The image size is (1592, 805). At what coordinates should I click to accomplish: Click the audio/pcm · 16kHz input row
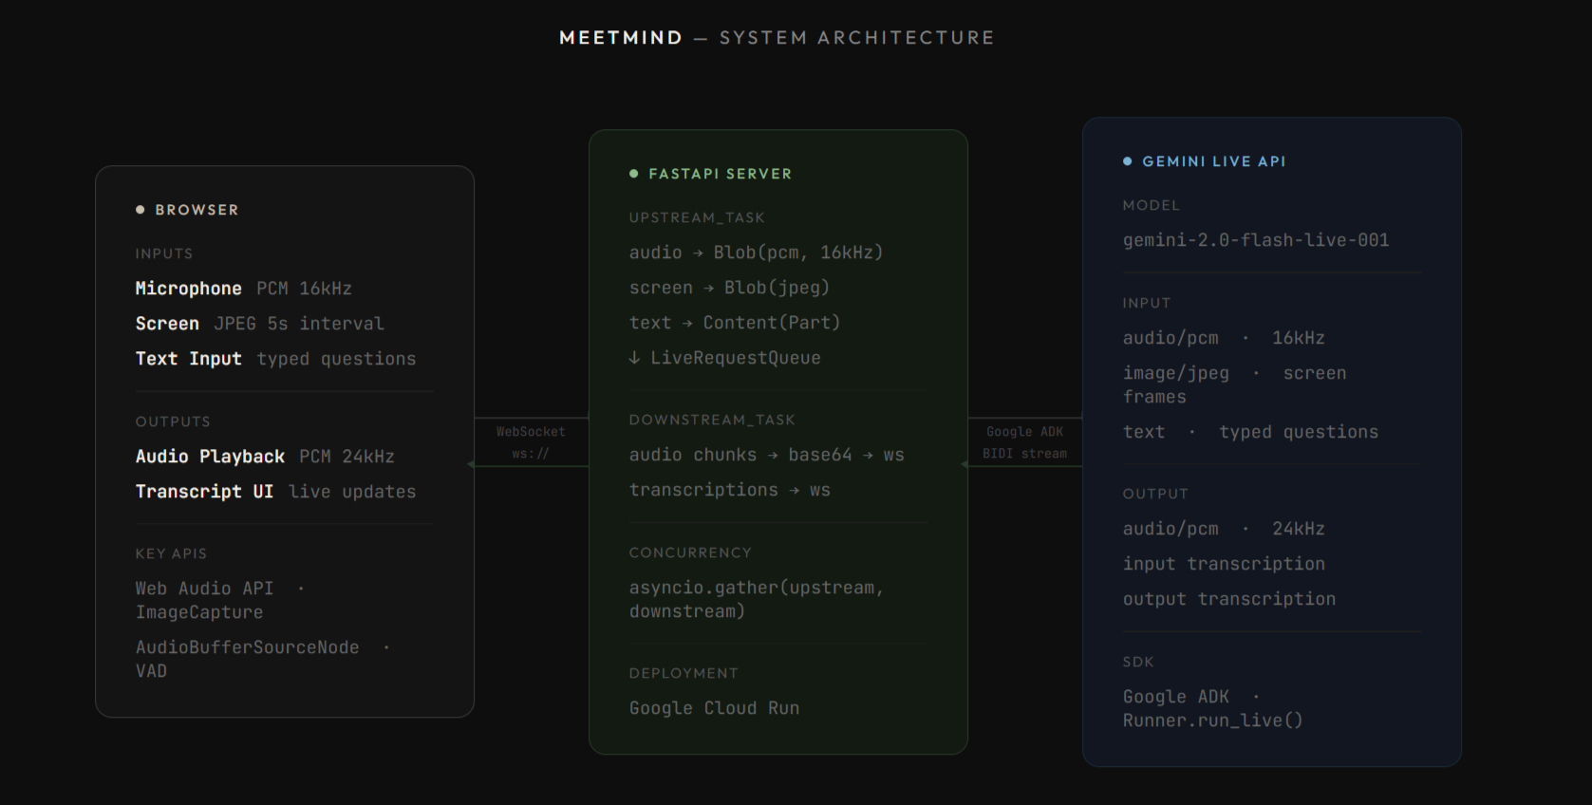point(1224,338)
